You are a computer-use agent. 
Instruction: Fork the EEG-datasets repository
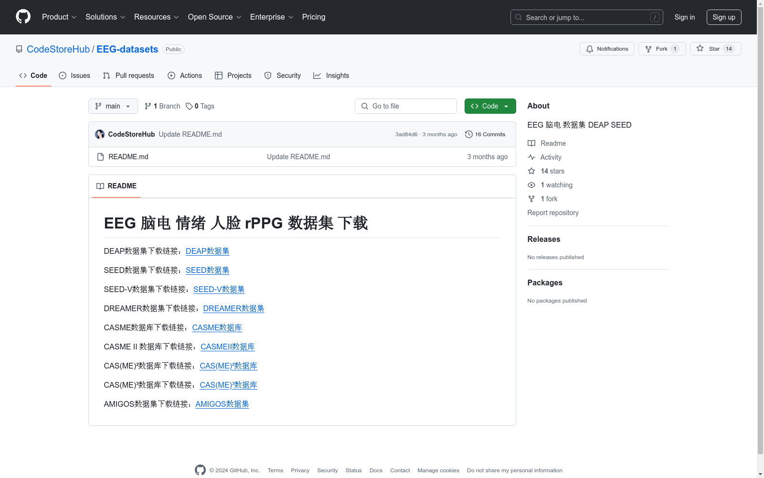click(x=662, y=49)
